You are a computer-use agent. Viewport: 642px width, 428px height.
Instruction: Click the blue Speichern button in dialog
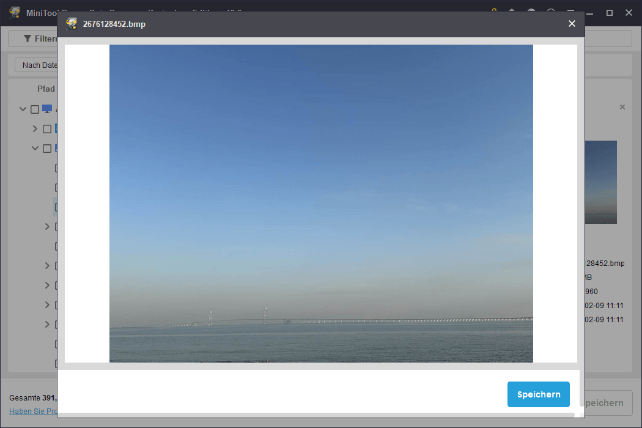(539, 394)
